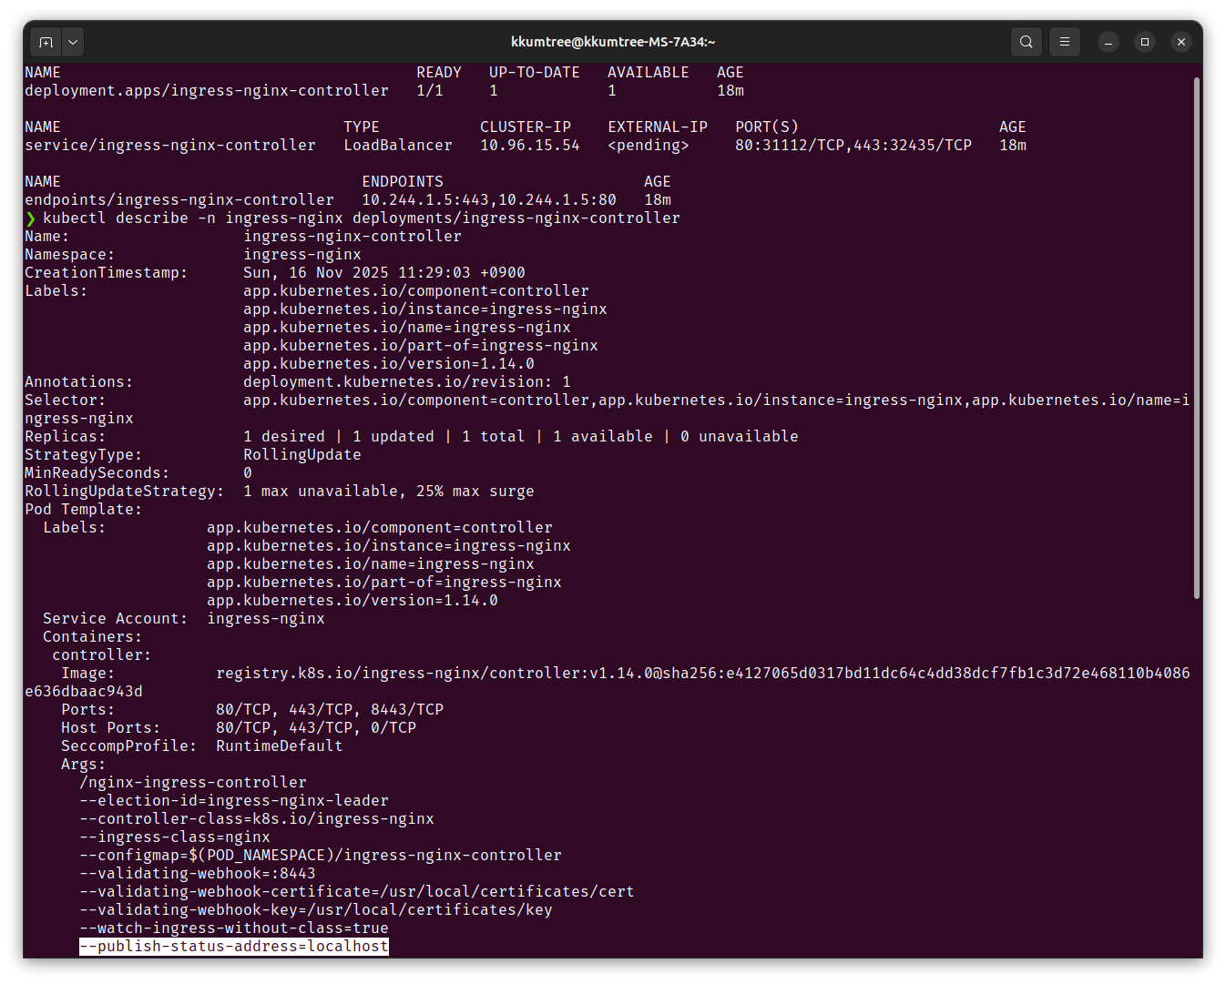Open a new terminal tab
The image size is (1226, 984).
click(46, 42)
